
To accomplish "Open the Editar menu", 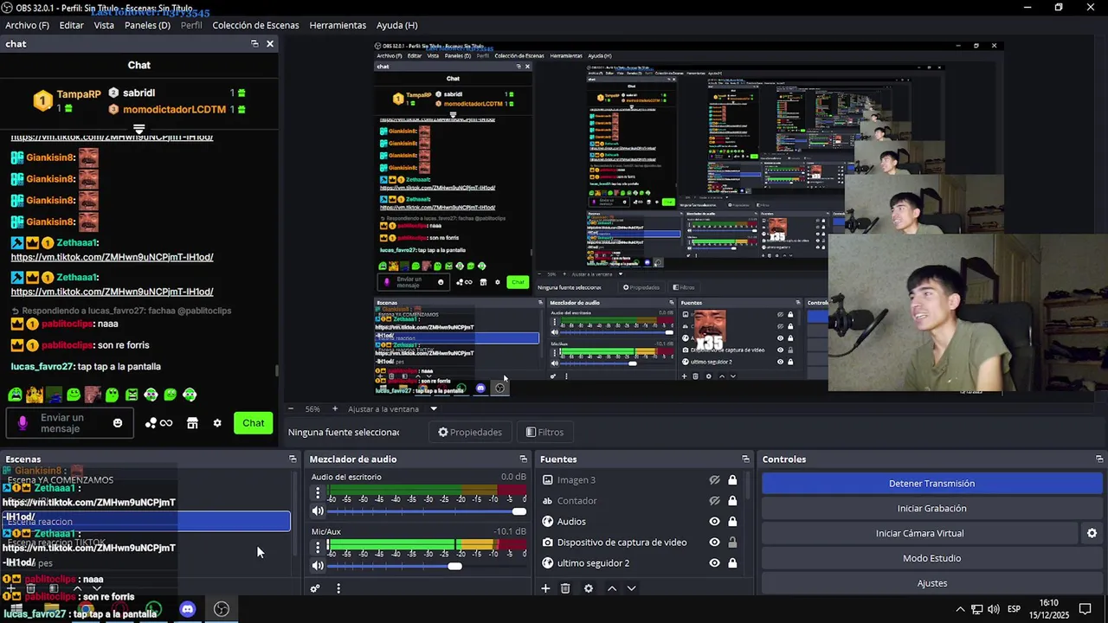I will click(x=72, y=25).
